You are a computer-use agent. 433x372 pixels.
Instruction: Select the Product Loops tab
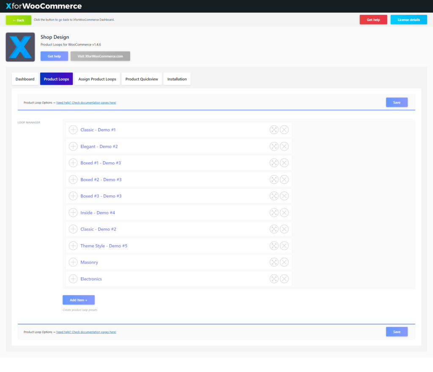(56, 79)
